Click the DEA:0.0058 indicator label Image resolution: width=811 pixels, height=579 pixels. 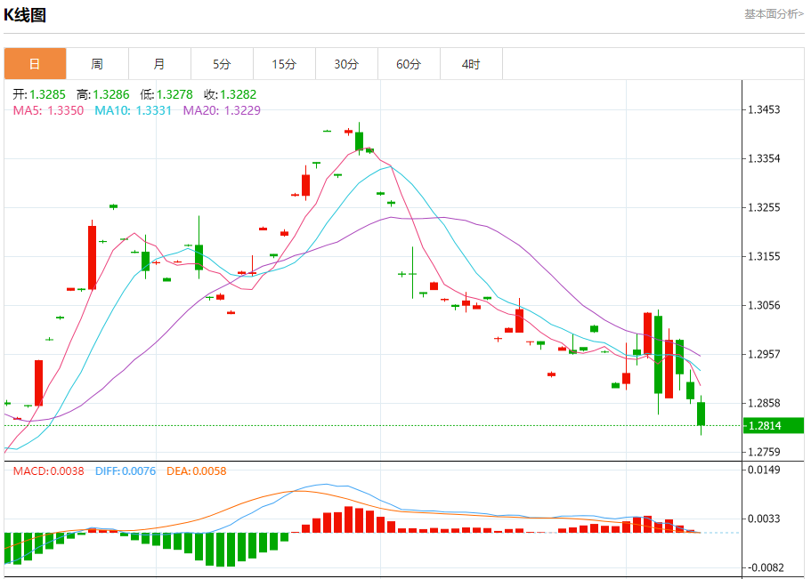197,471
